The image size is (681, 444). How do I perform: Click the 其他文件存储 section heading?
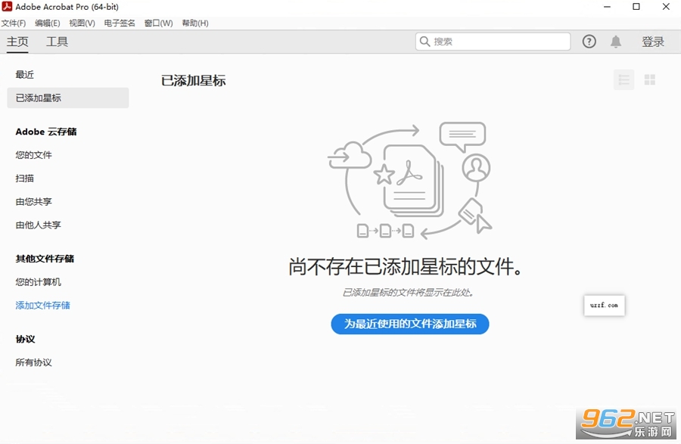(45, 259)
